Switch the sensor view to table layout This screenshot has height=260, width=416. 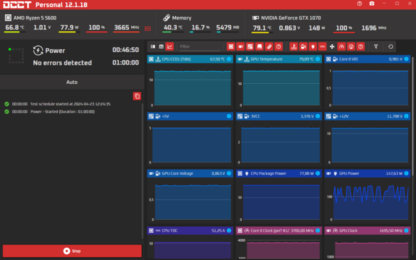click(x=161, y=47)
